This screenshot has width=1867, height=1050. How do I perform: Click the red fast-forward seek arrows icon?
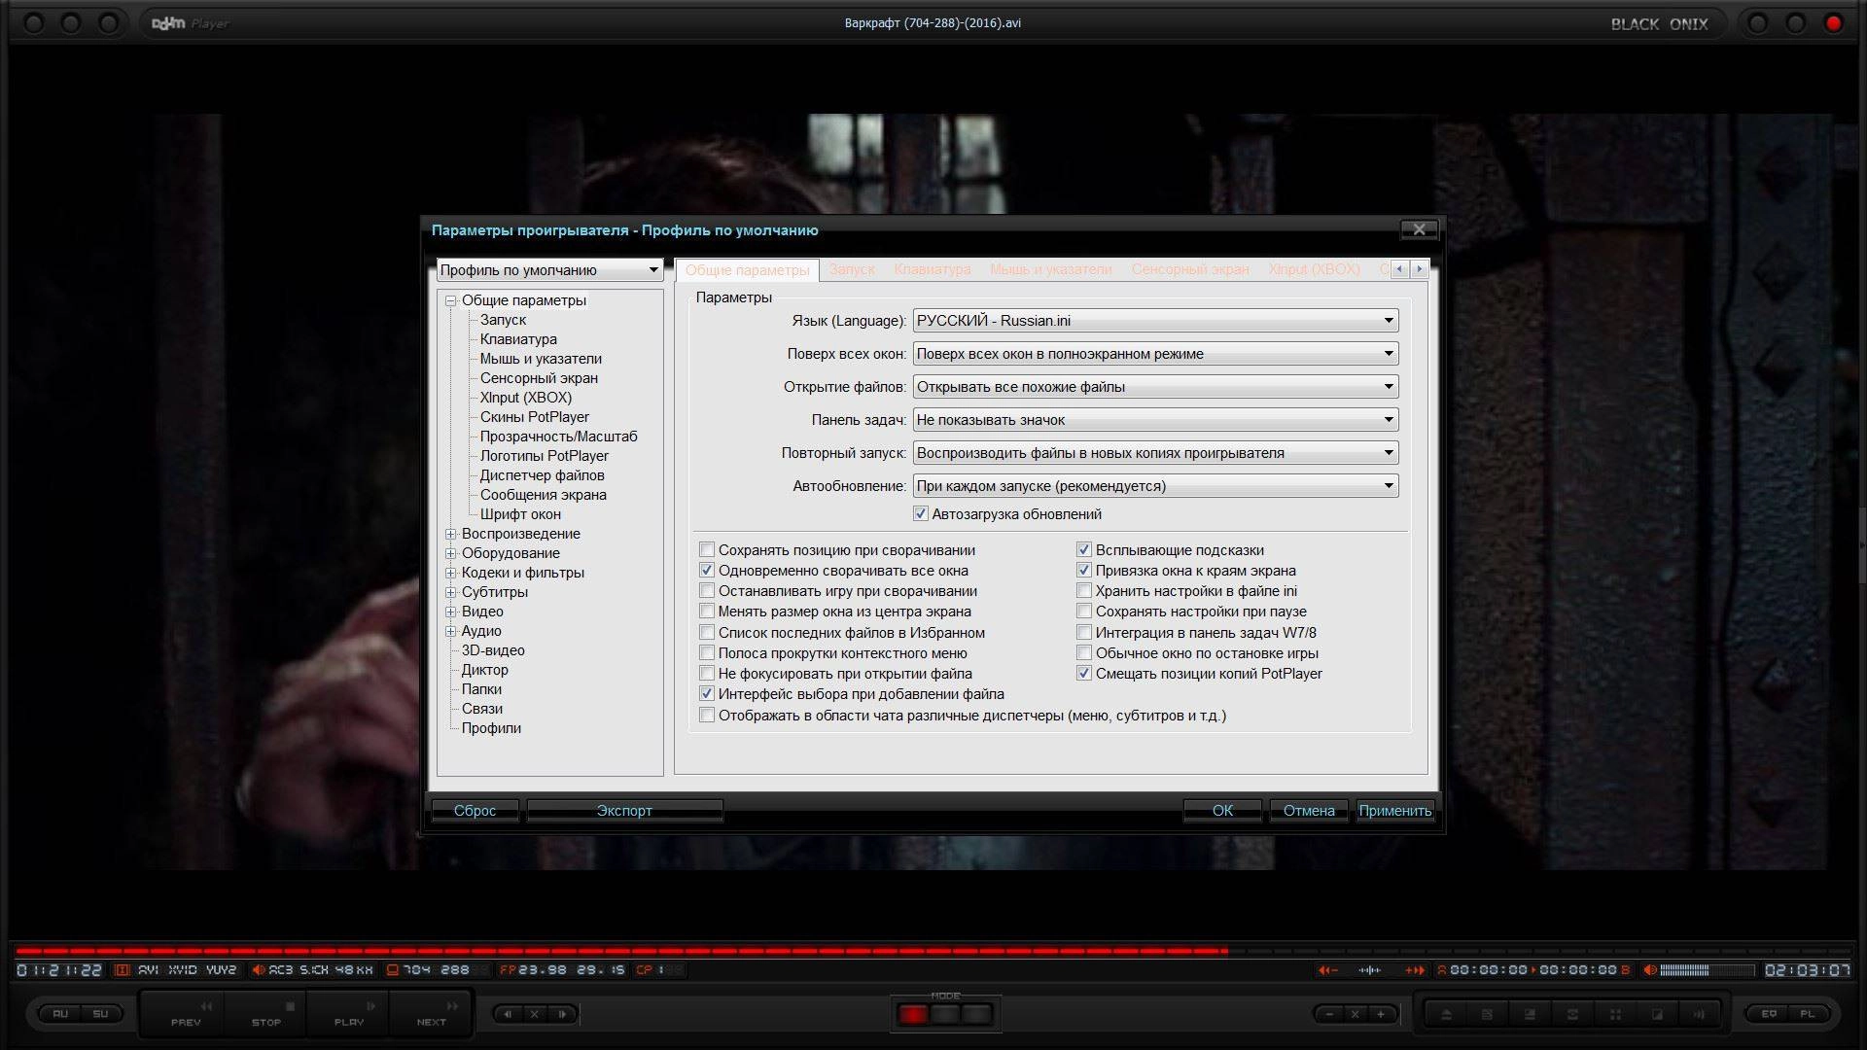(1415, 970)
